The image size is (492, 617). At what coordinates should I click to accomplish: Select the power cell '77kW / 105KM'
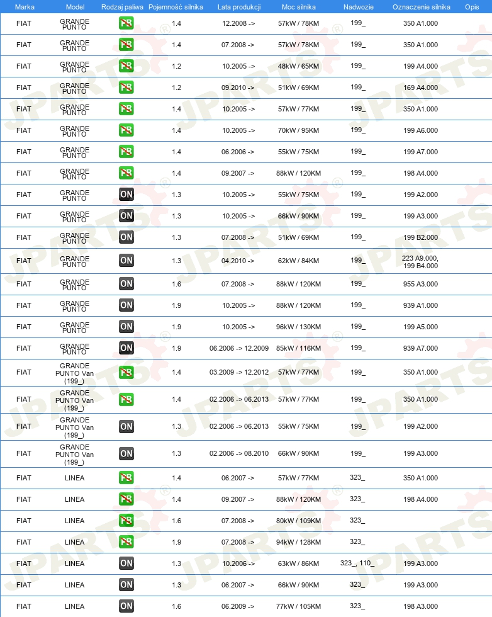[298, 606]
